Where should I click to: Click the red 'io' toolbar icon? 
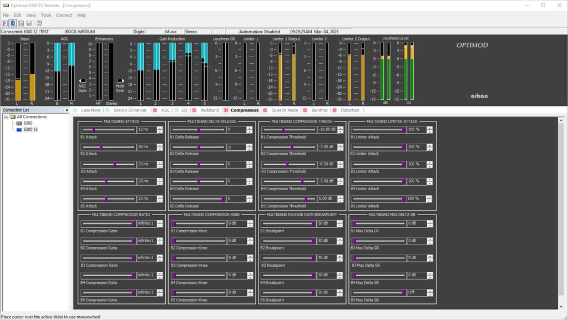click(21, 23)
